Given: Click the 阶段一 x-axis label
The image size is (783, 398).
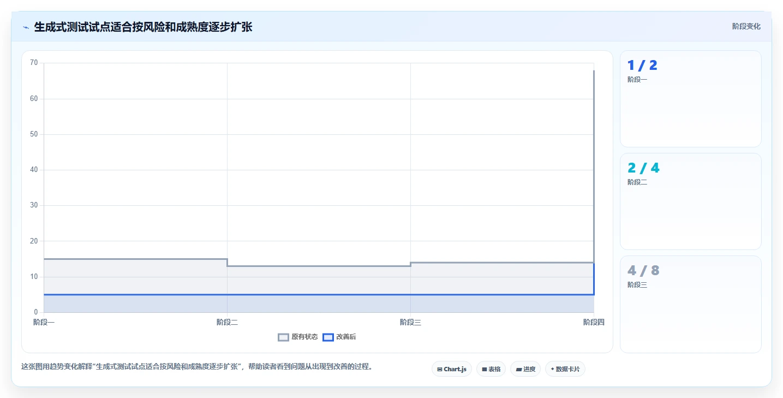Looking at the screenshot, I should tap(44, 322).
